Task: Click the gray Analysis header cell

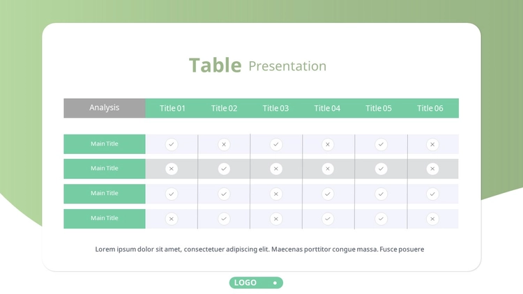Action: coord(105,108)
